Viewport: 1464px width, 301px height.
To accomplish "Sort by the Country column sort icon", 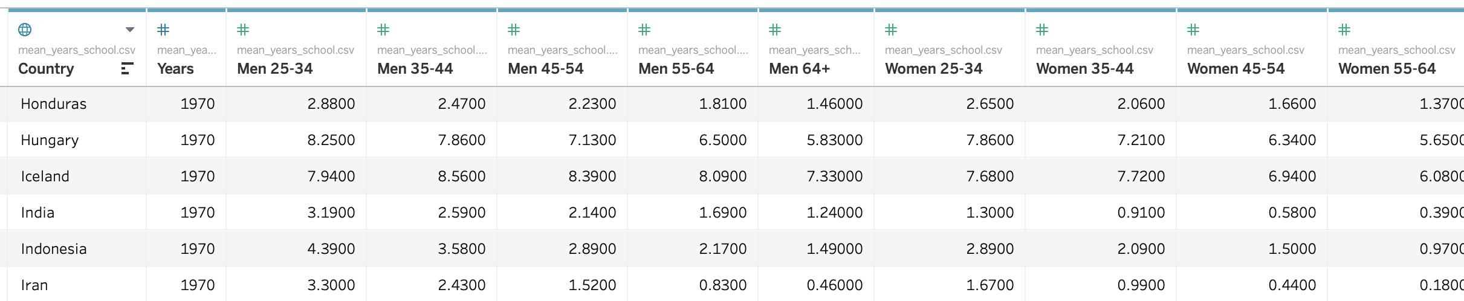I will coord(127,69).
